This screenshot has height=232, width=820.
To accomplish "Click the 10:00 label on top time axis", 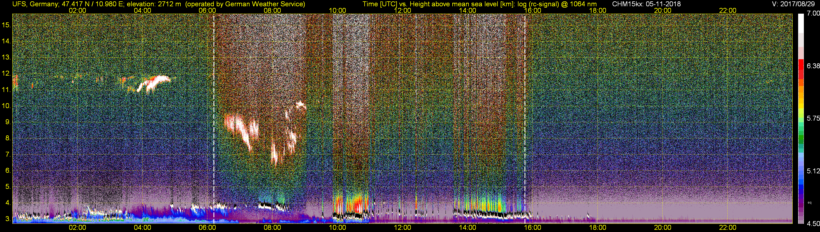I will tap(337, 10).
